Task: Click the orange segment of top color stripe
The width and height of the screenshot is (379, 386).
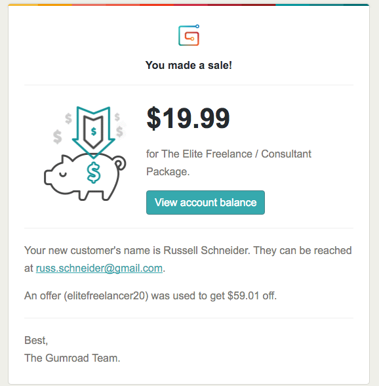Action: pyautogui.click(x=55, y=5)
